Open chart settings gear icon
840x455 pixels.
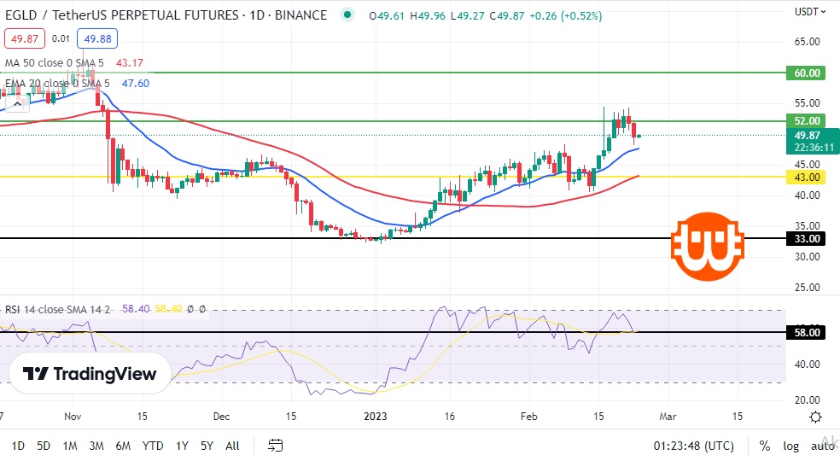click(x=815, y=417)
